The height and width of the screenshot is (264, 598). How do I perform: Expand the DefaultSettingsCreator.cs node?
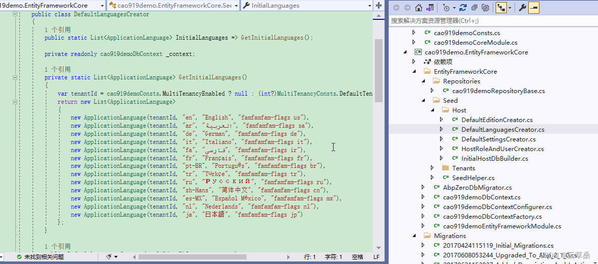pyautogui.click(x=441, y=139)
